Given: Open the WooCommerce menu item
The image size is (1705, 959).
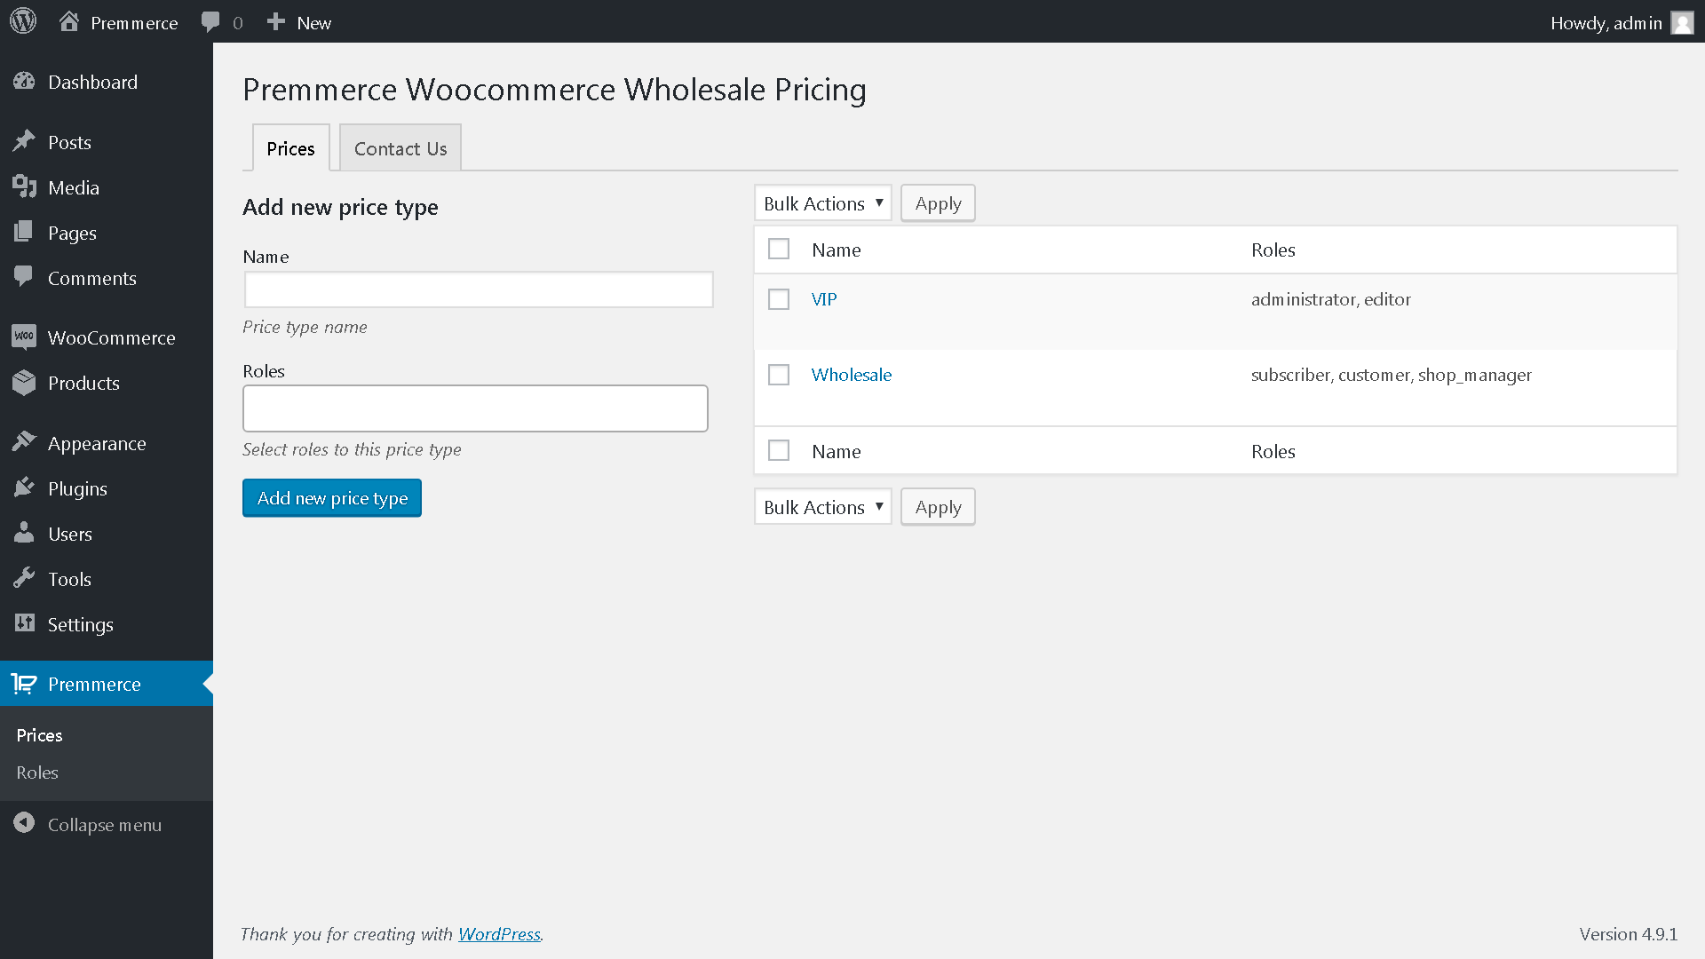Looking at the screenshot, I should 107,337.
